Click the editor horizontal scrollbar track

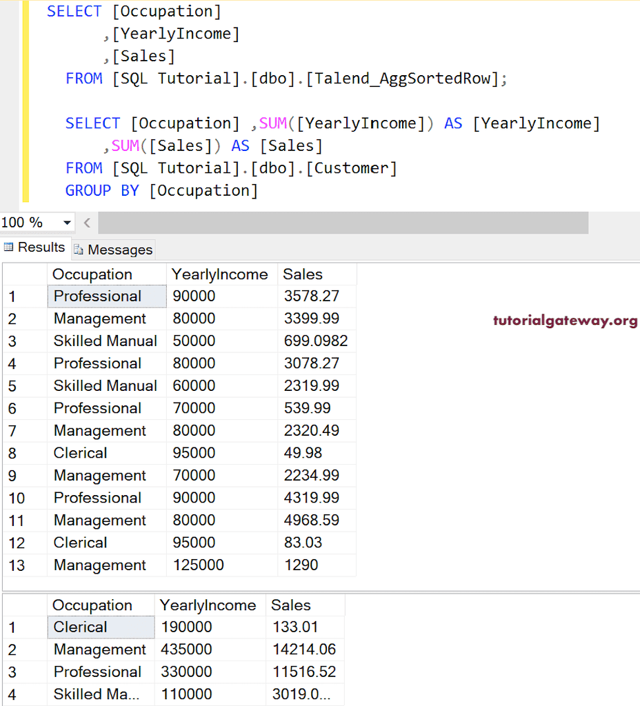click(x=343, y=223)
